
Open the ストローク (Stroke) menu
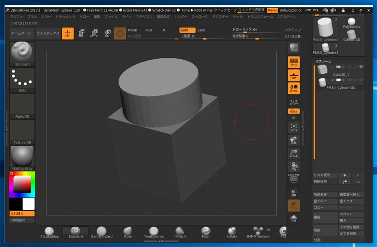coord(199,16)
